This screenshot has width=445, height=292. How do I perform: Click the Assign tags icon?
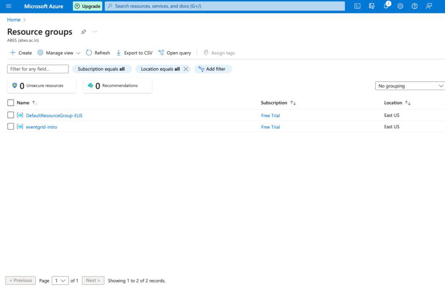[206, 53]
